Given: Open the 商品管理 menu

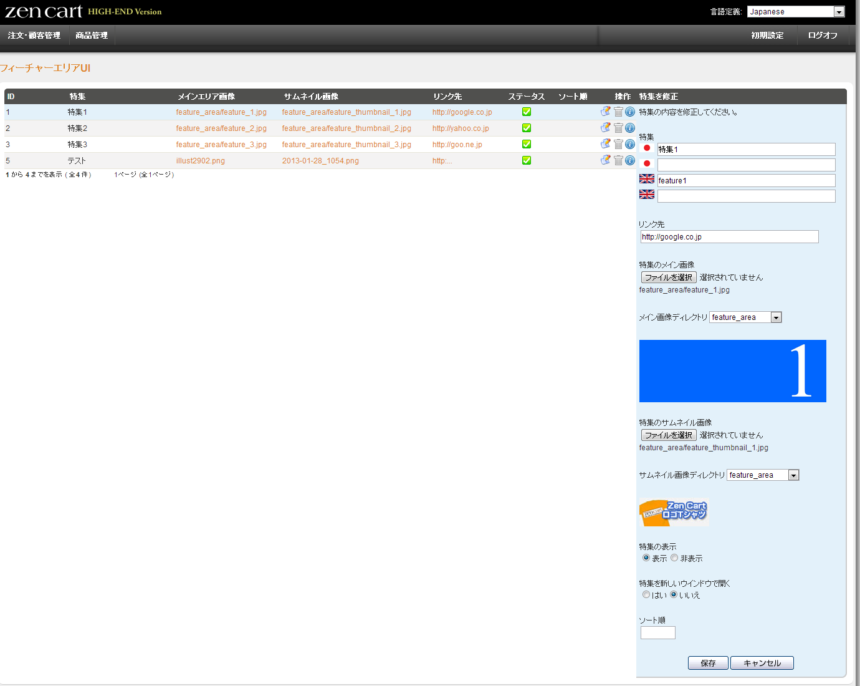Looking at the screenshot, I should [92, 36].
